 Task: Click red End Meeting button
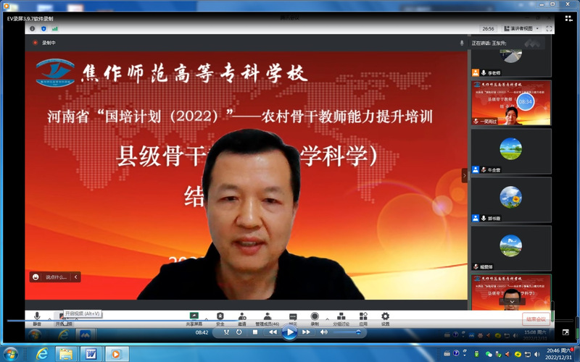tap(535, 319)
